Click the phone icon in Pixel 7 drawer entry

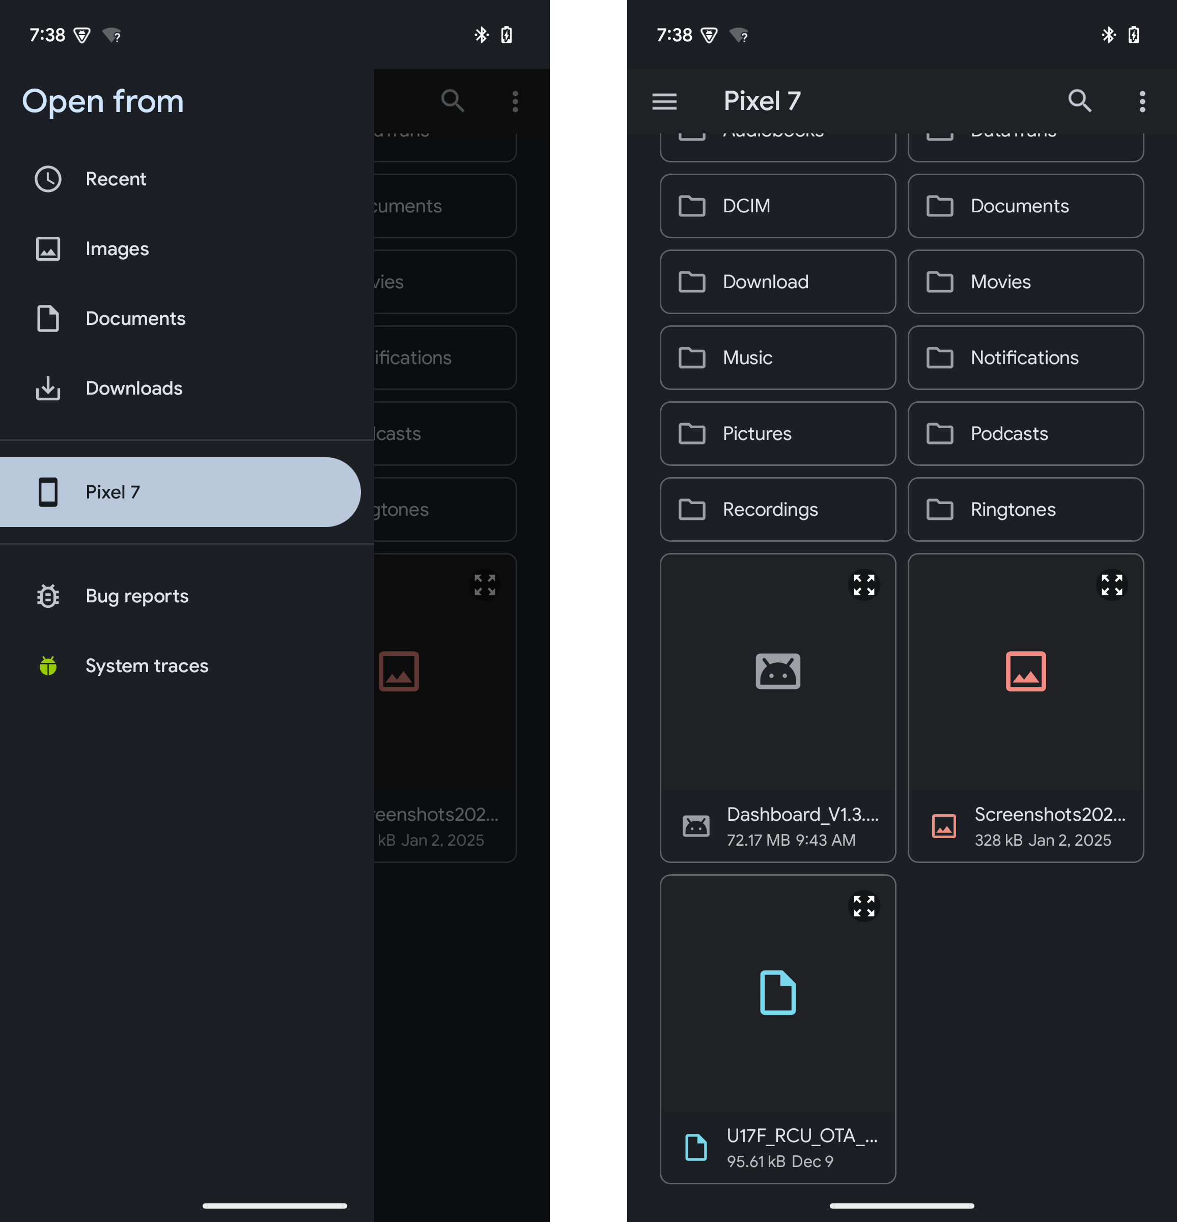point(48,492)
